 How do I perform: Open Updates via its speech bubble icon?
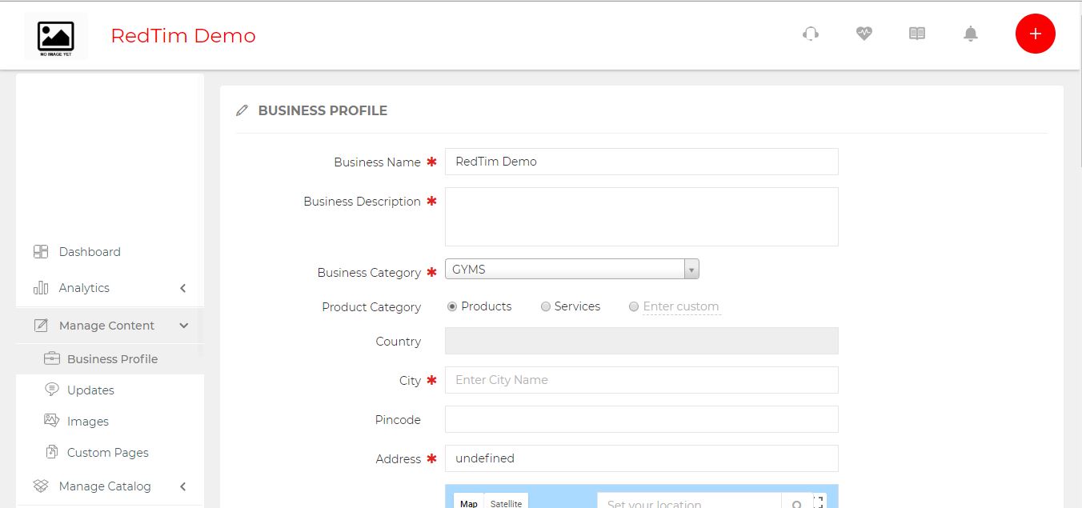click(52, 390)
